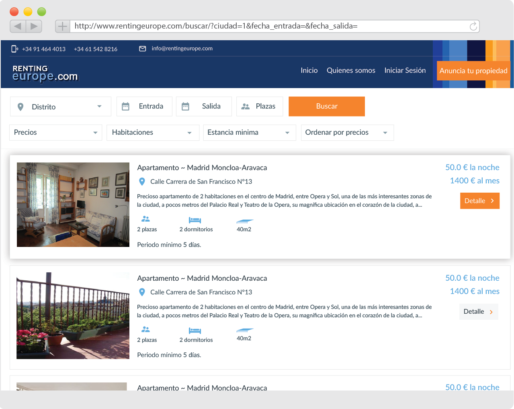This screenshot has width=514, height=409.
Task: Click the browser URL address field
Action: [275, 27]
